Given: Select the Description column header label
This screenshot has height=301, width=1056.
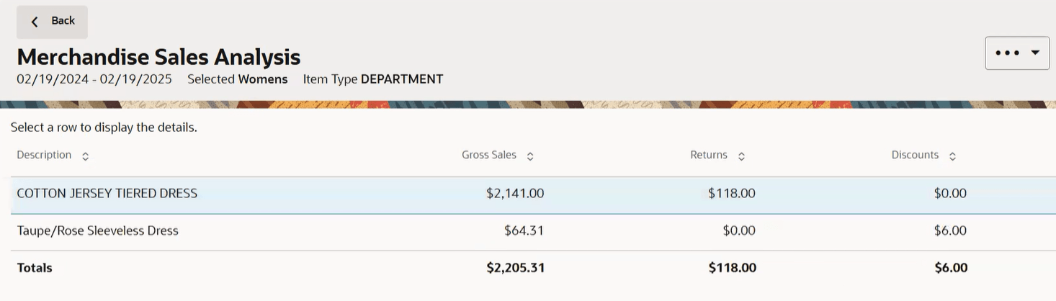Looking at the screenshot, I should click(x=44, y=155).
